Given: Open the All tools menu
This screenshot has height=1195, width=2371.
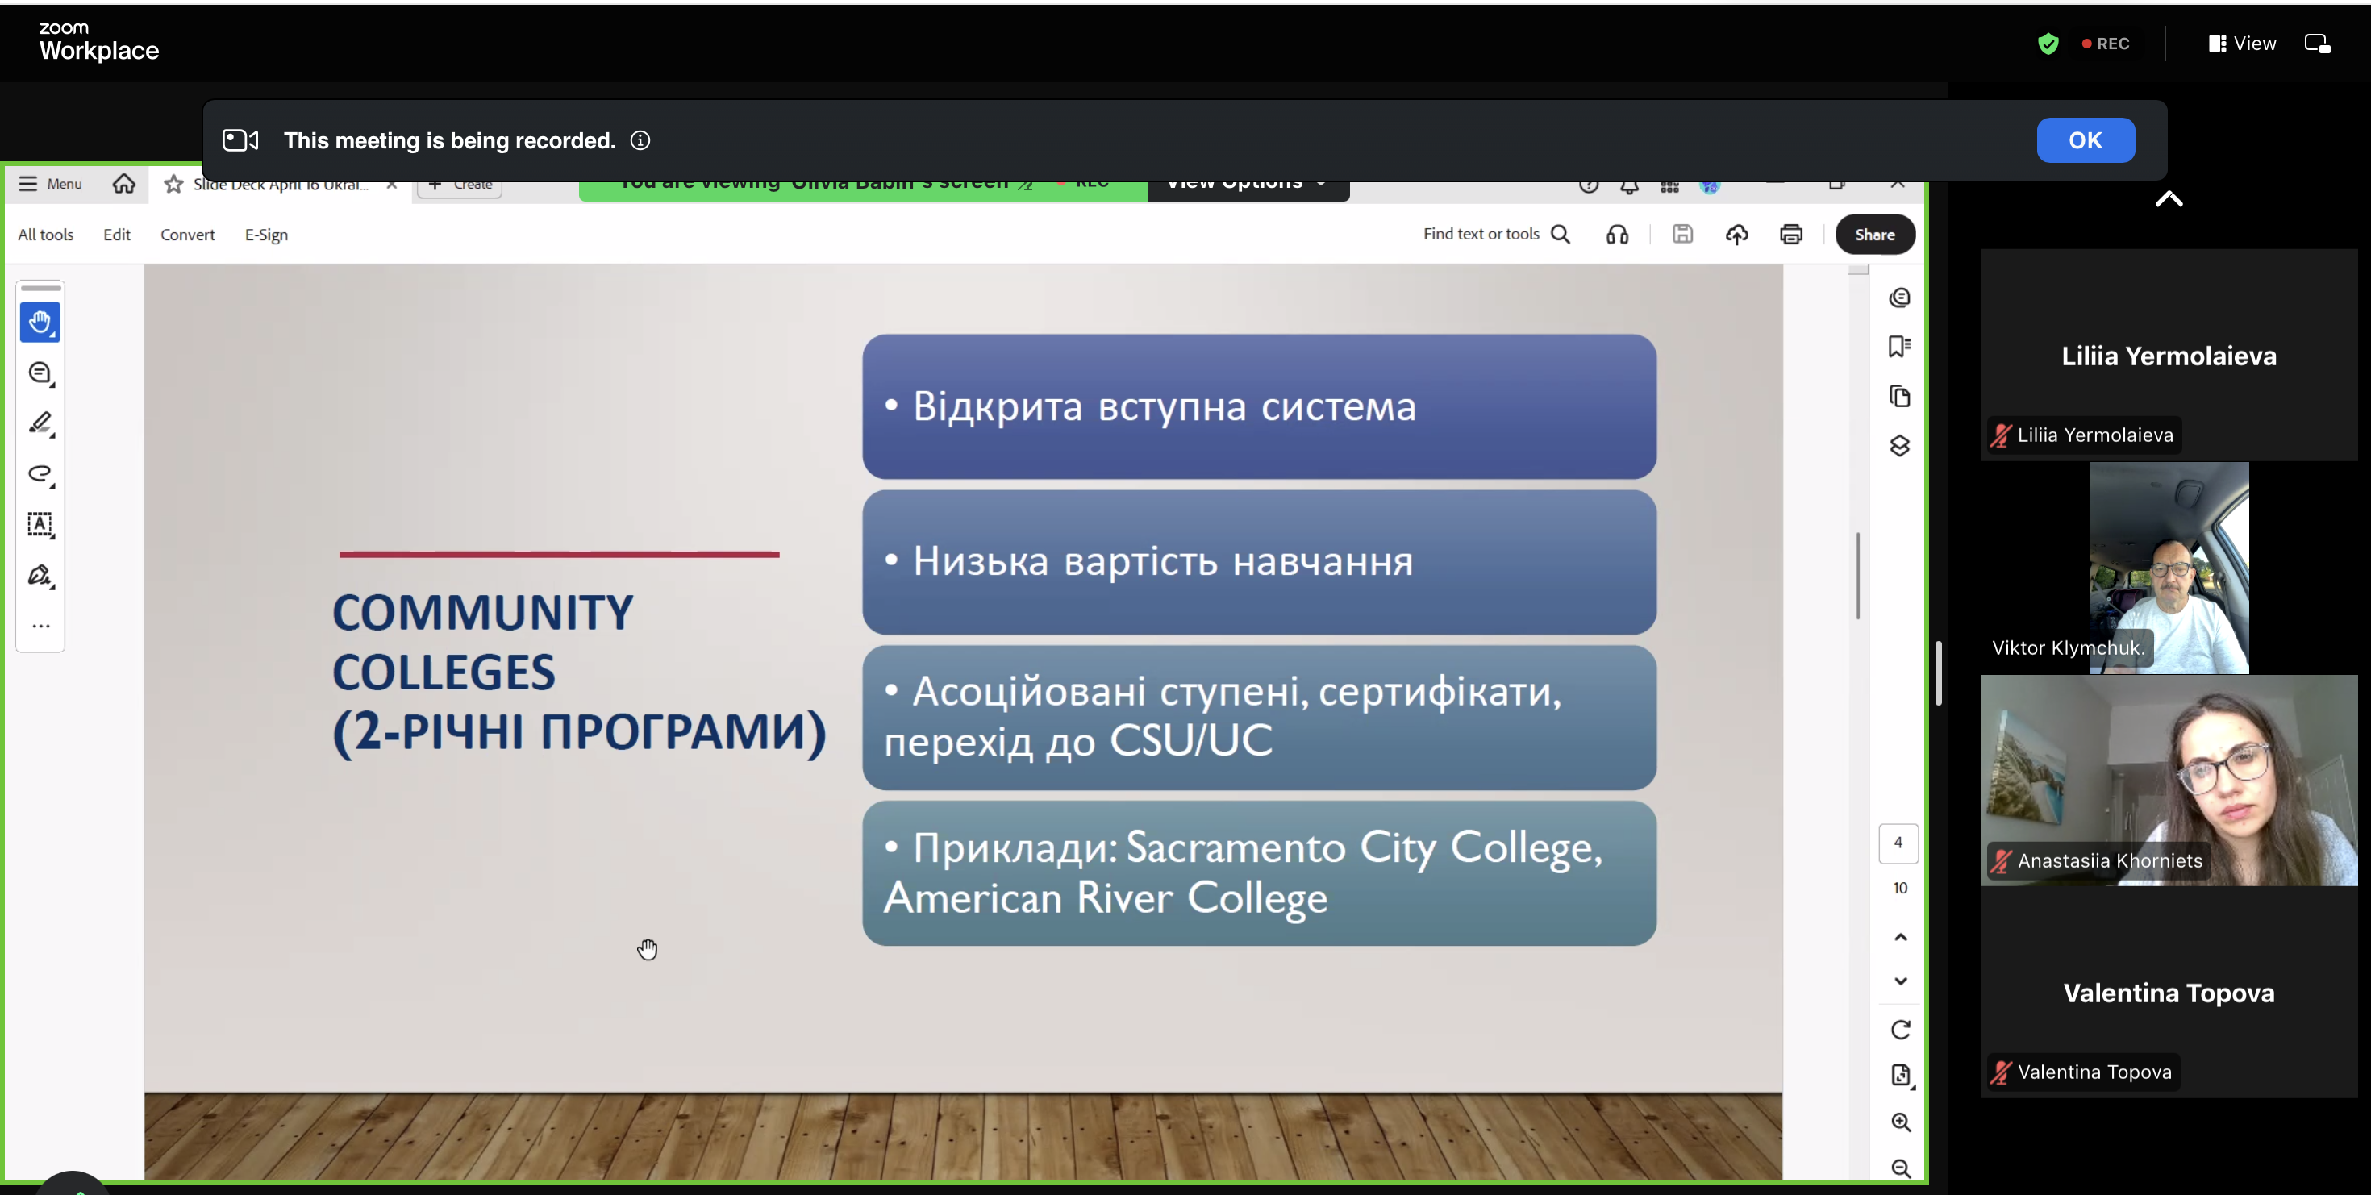Looking at the screenshot, I should (45, 235).
